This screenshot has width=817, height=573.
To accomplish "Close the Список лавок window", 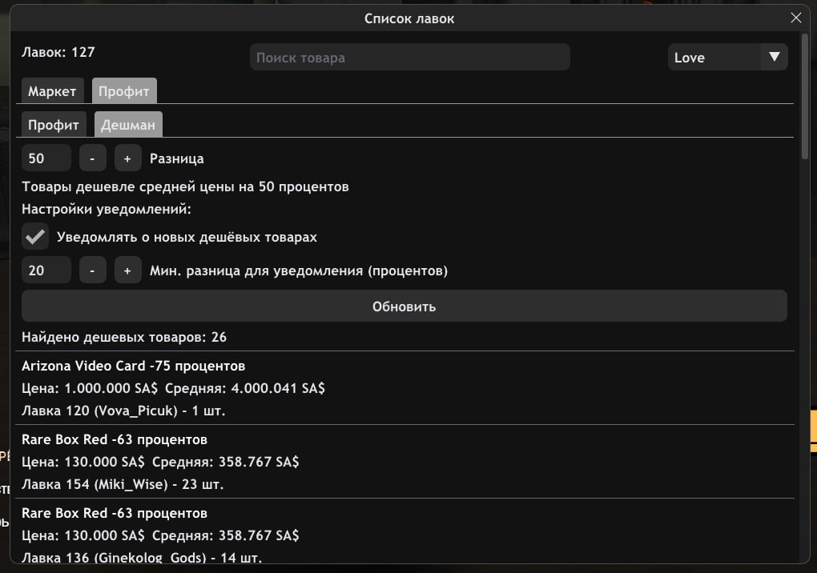I will (795, 18).
